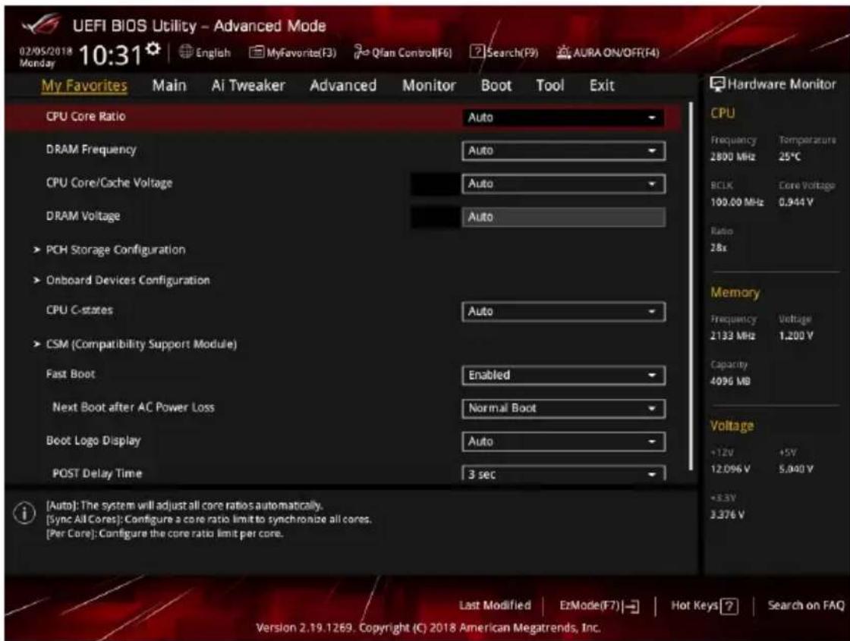Click the CPU C-states label

pos(80,310)
